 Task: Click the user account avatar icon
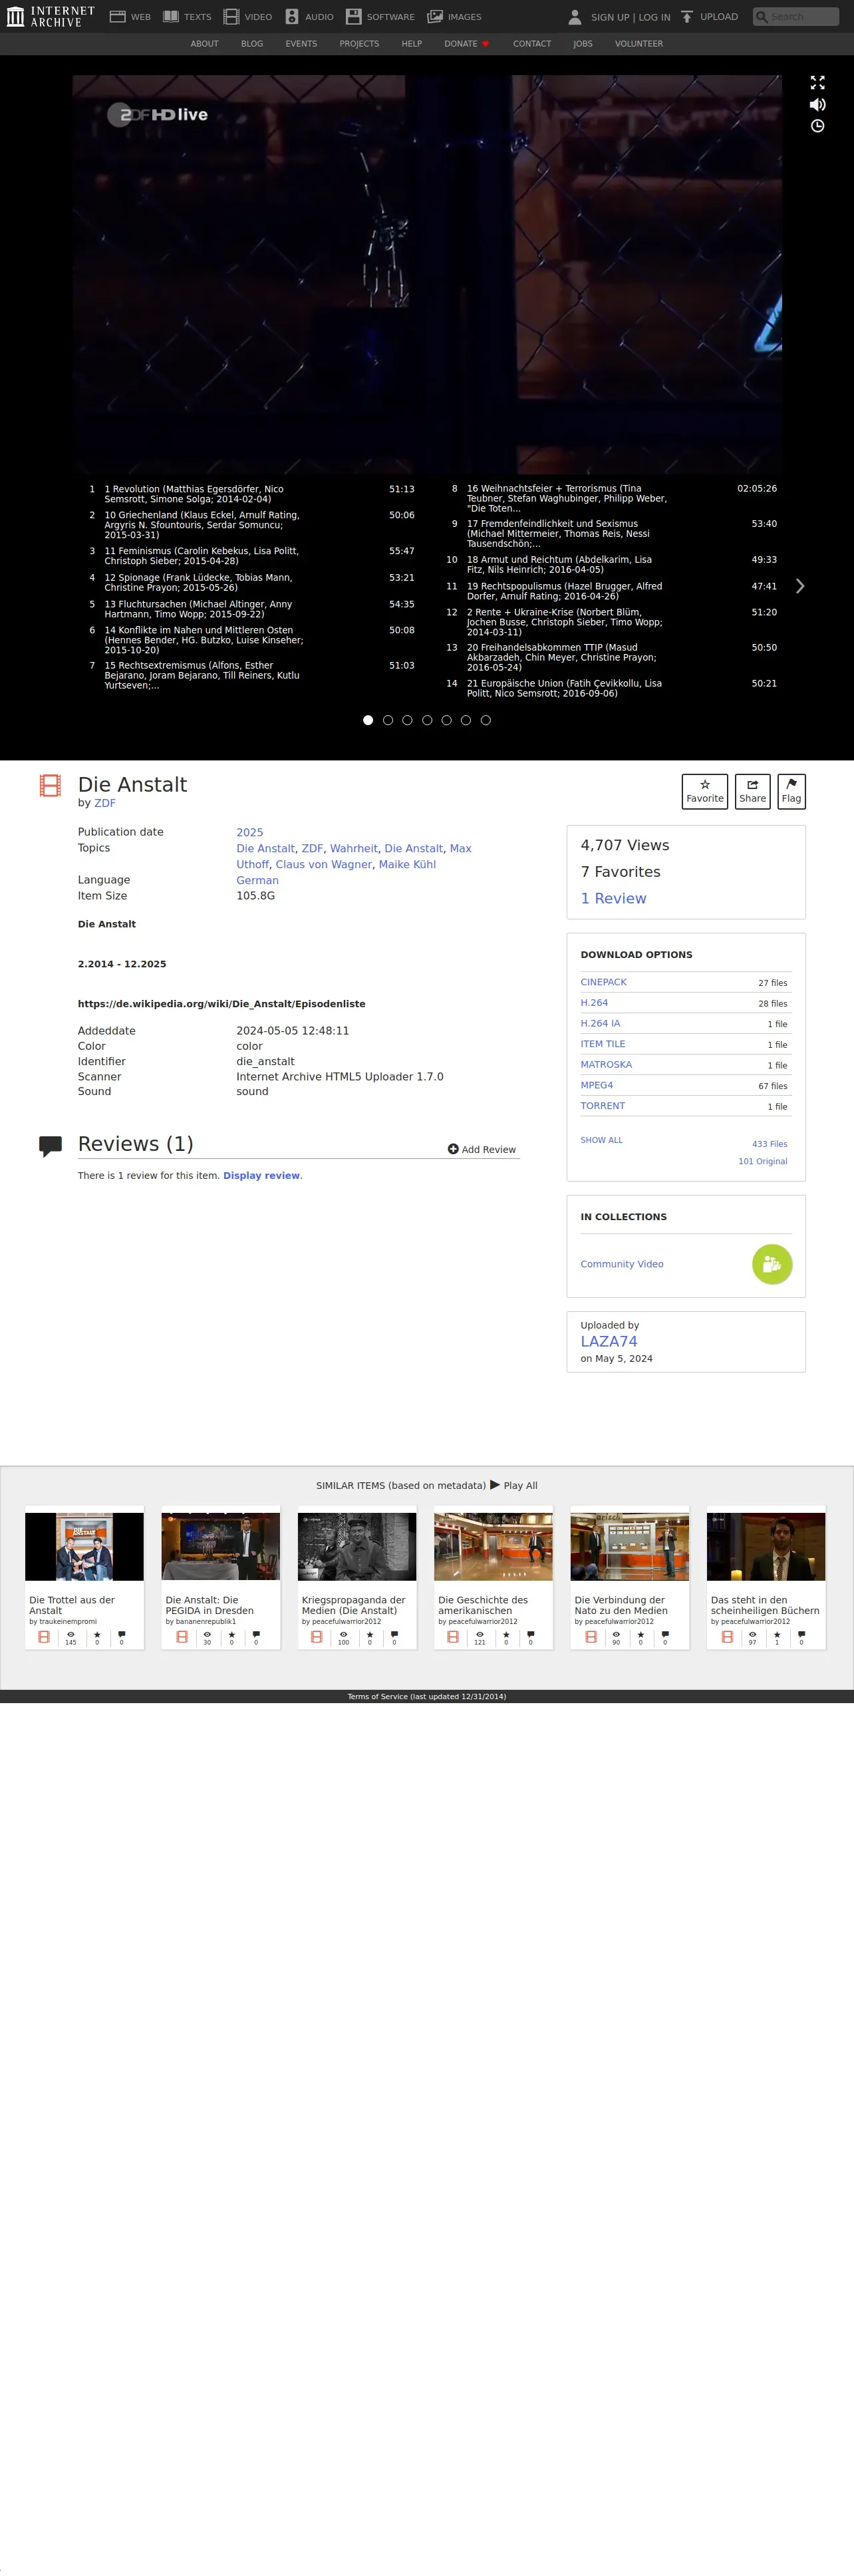575,17
